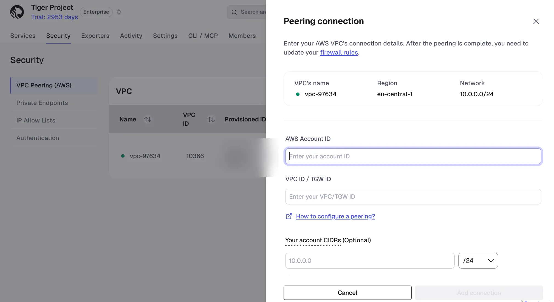Viewport: 554px width, 302px height.
Task: Click the Cancel button
Action: click(x=347, y=293)
